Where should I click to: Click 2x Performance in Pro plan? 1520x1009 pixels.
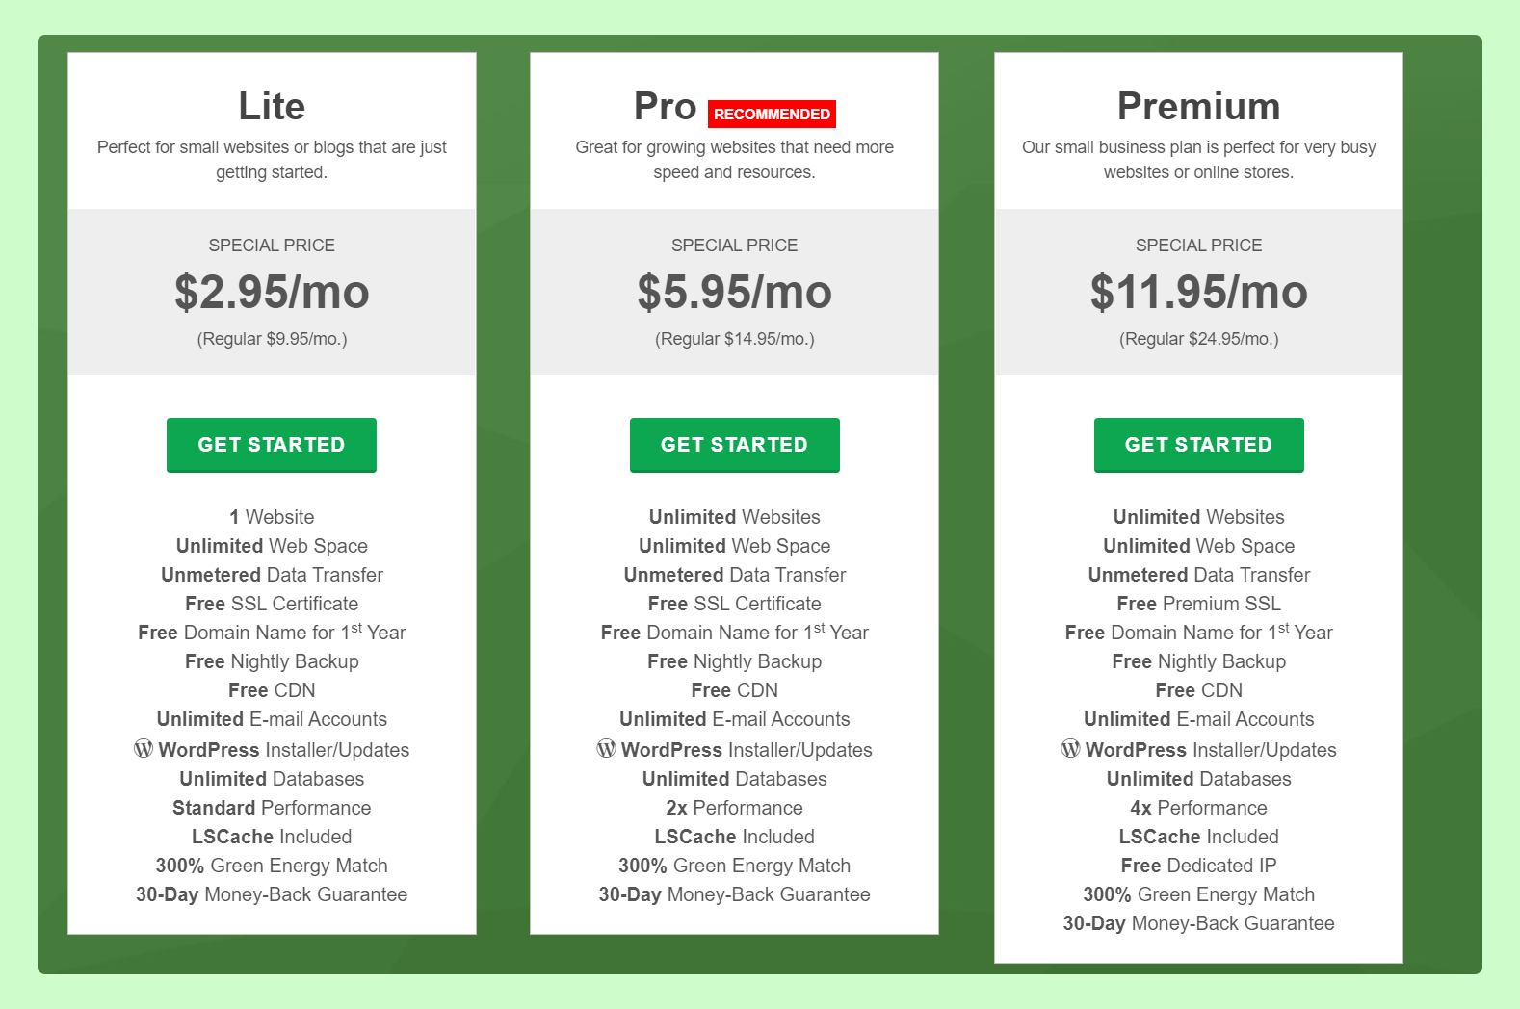click(734, 808)
